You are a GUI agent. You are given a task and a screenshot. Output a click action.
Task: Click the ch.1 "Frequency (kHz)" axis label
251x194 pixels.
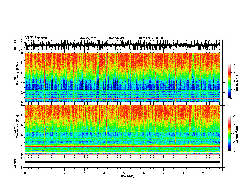pyautogui.click(x=17, y=74)
